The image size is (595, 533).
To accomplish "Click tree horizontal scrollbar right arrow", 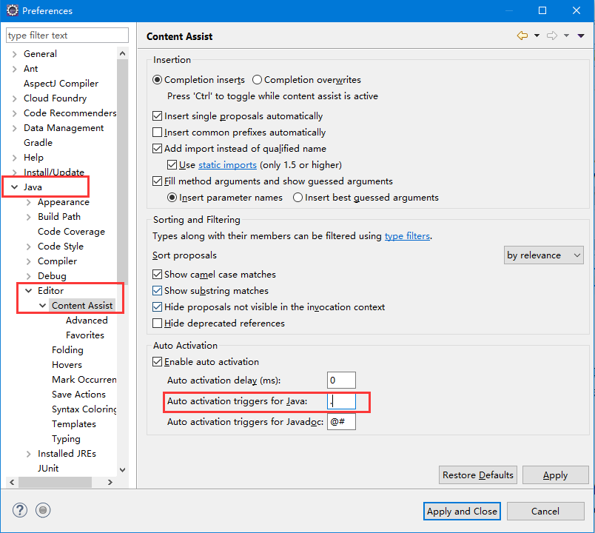I will click(x=110, y=482).
